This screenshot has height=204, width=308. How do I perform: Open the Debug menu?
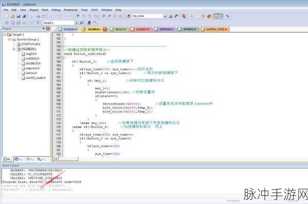click(56, 10)
